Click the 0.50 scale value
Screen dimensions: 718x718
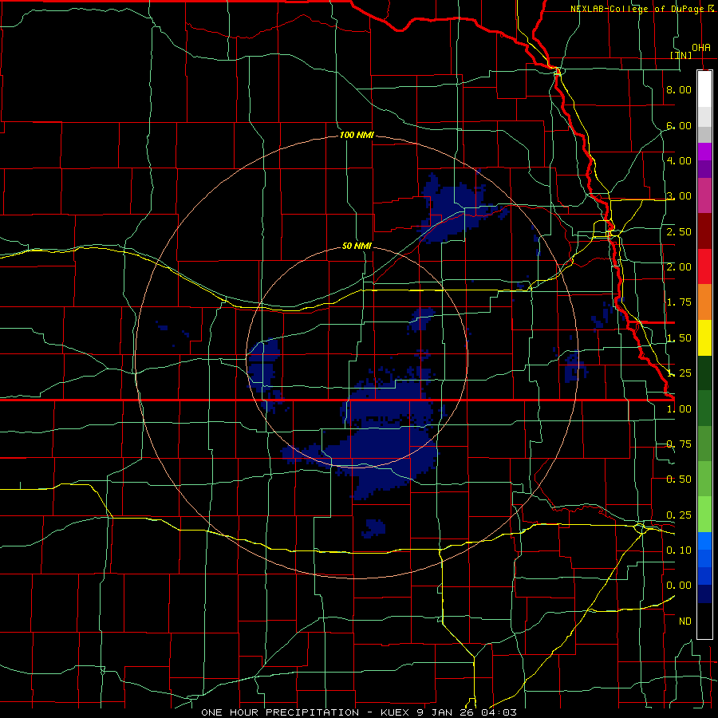pyautogui.click(x=679, y=479)
